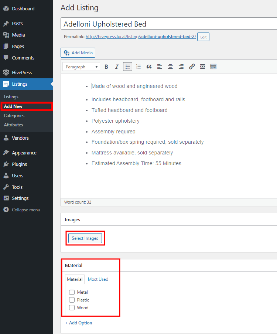
Task: Toggle bold formatting in editor toolbar
Action: pos(106,67)
